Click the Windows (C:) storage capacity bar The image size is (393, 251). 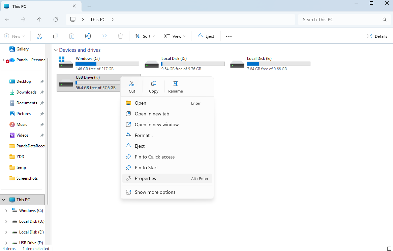(107, 64)
